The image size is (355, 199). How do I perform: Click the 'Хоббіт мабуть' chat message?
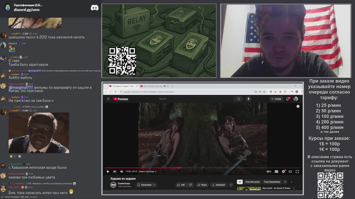point(20,78)
